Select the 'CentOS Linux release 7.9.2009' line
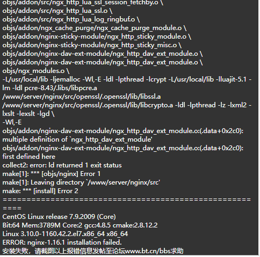The height and width of the screenshot is (257, 260). coord(59,217)
